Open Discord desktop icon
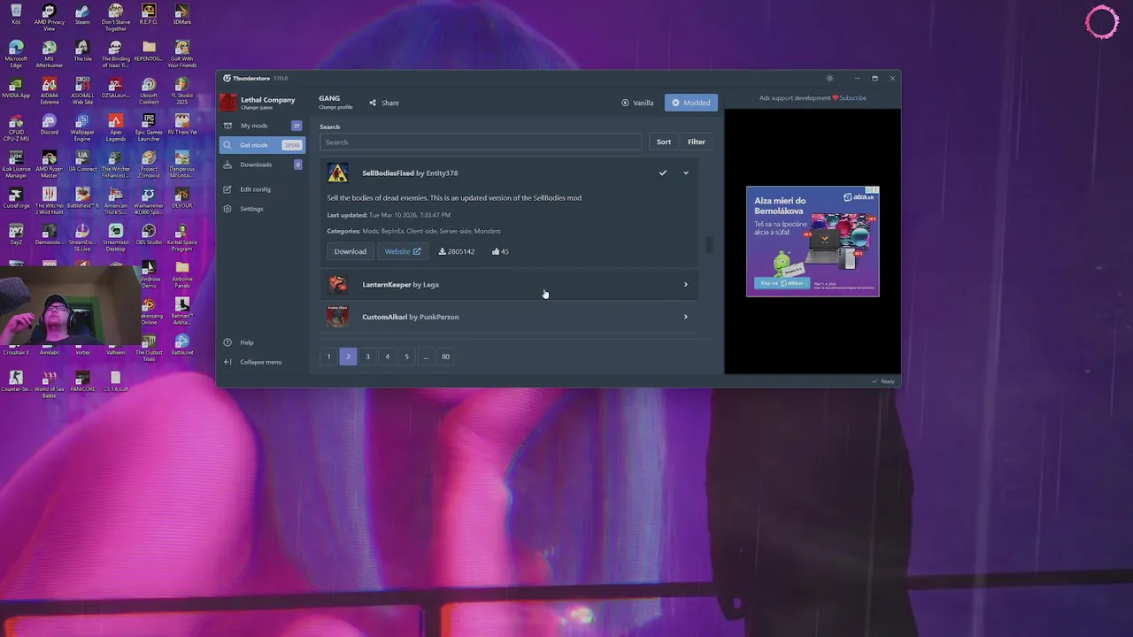The height and width of the screenshot is (637, 1133). pyautogui.click(x=49, y=126)
